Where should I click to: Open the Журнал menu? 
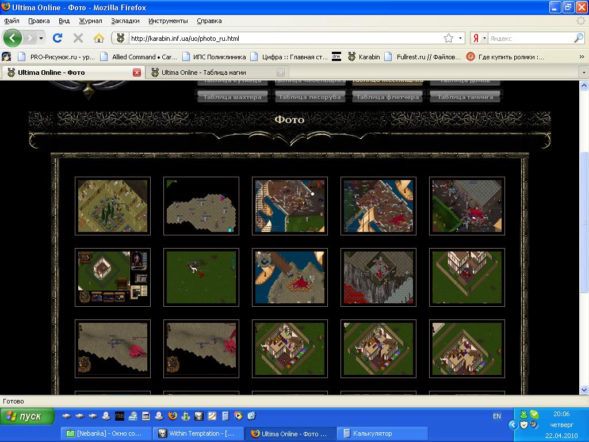(x=90, y=21)
